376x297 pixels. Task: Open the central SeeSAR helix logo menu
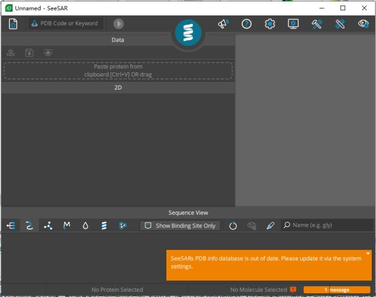pos(188,32)
